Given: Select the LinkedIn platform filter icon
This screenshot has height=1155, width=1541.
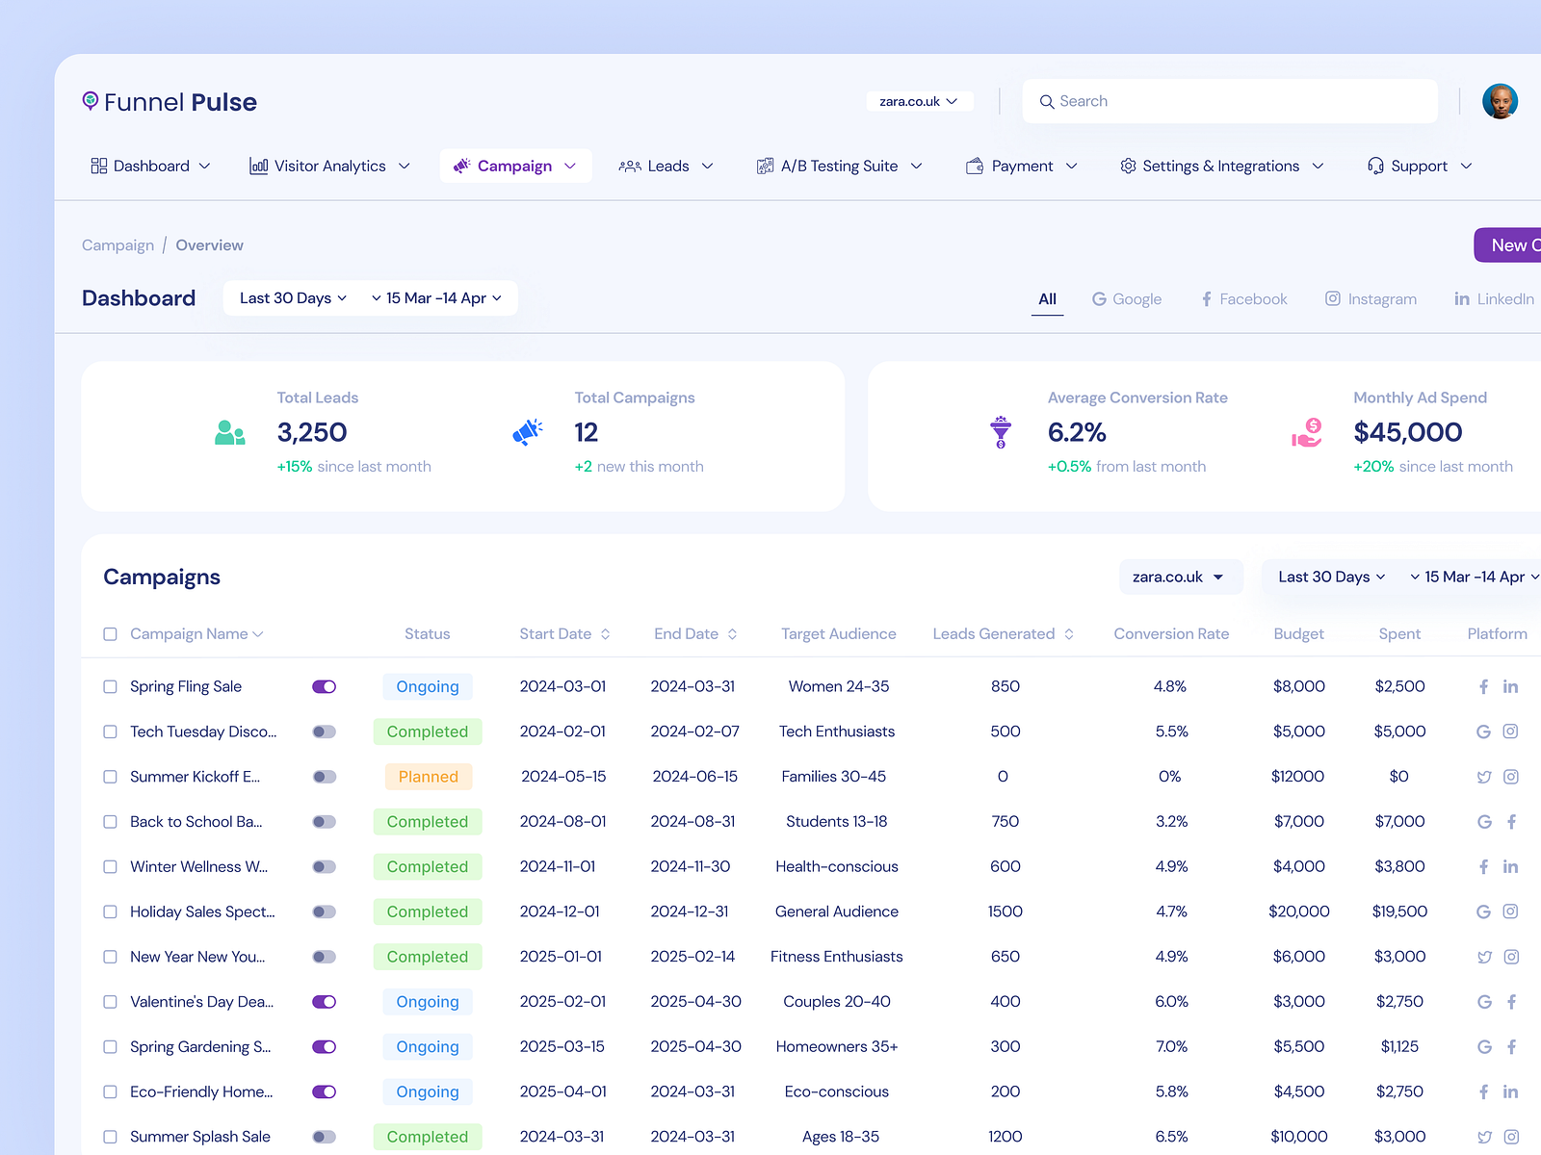Looking at the screenshot, I should tap(1460, 298).
